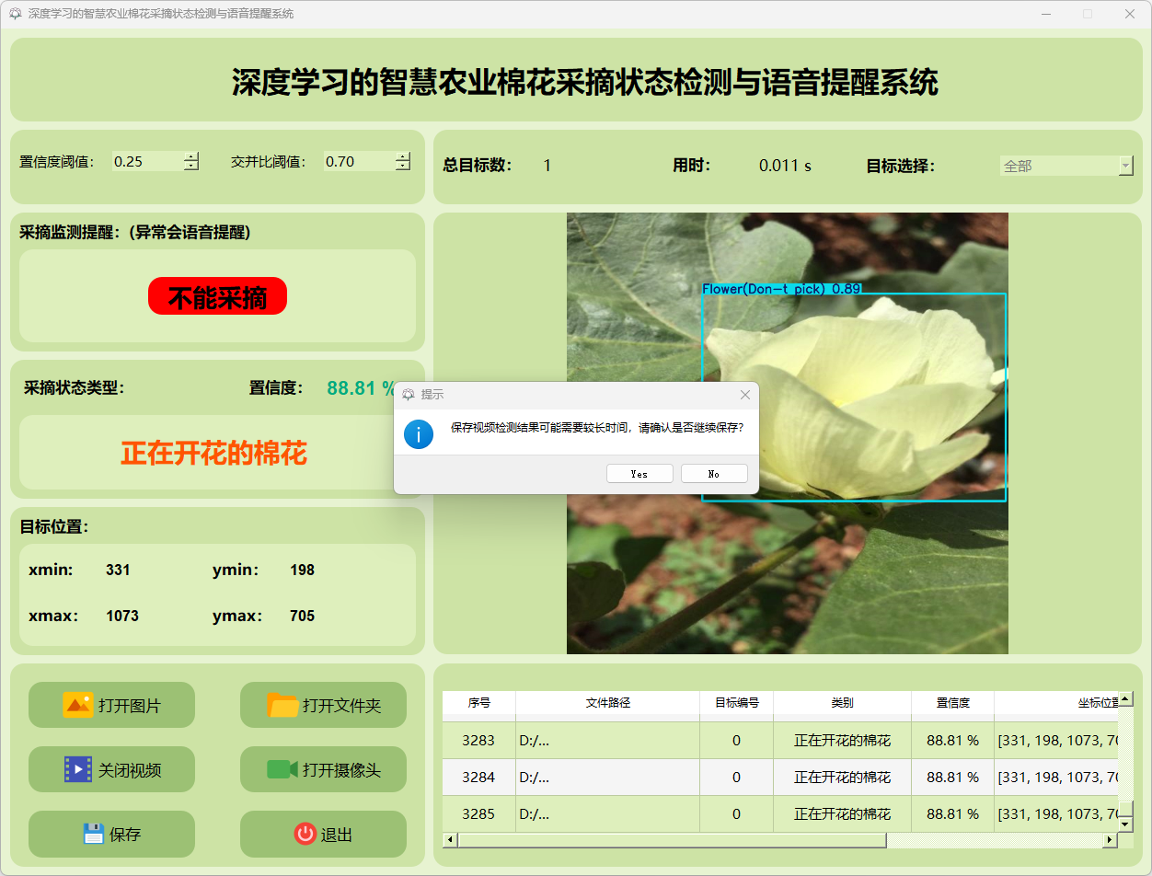Click the floppy disk save icon
The height and width of the screenshot is (876, 1152).
93,834
